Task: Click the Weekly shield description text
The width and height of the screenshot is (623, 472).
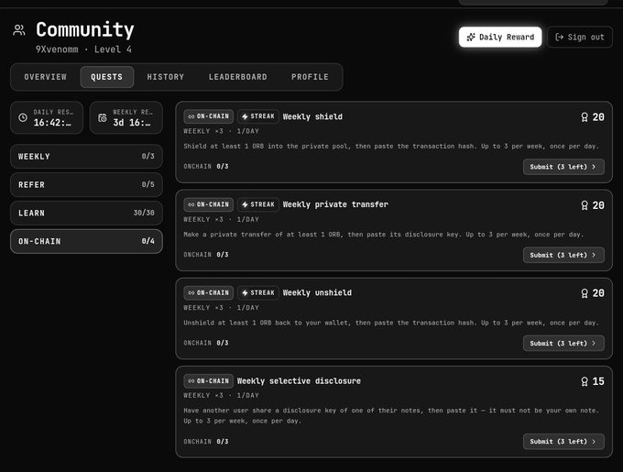Action: pos(391,147)
